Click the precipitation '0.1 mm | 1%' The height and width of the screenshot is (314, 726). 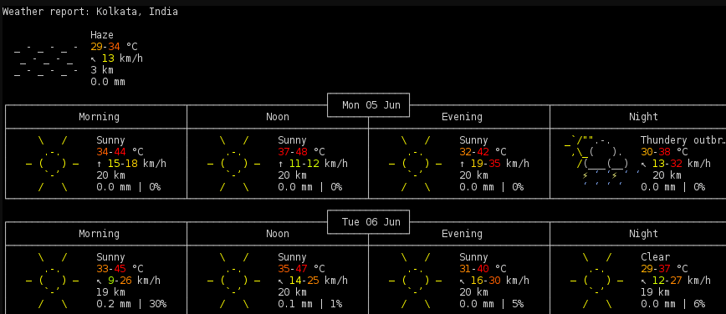coord(310,304)
